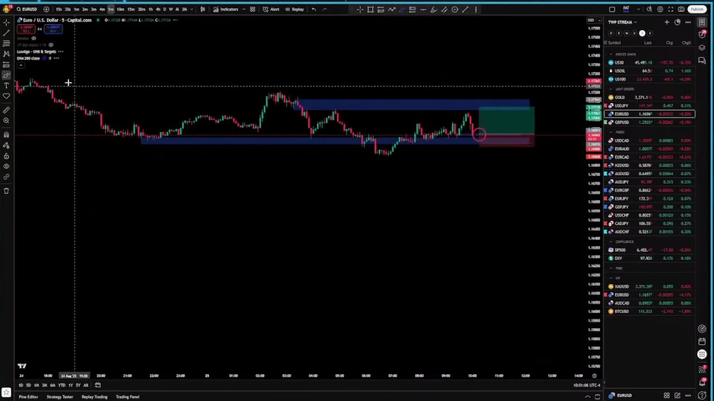Open the Pine Editor tab
Image resolution: width=714 pixels, height=401 pixels.
point(28,397)
